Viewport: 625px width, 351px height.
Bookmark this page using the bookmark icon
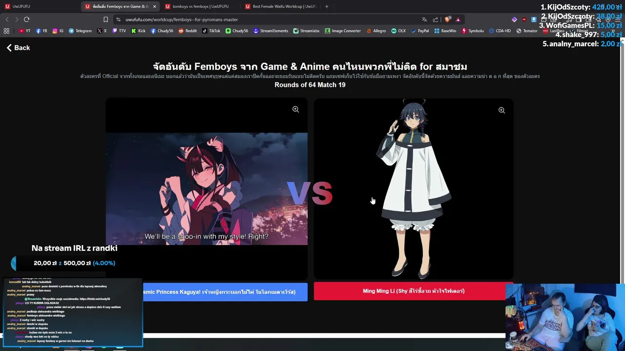pos(105,19)
